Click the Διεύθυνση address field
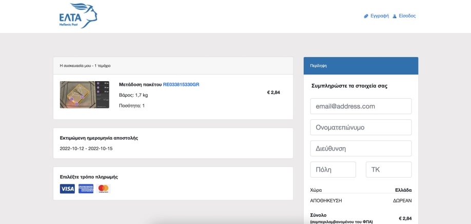The image size is (471, 224). coord(361,148)
